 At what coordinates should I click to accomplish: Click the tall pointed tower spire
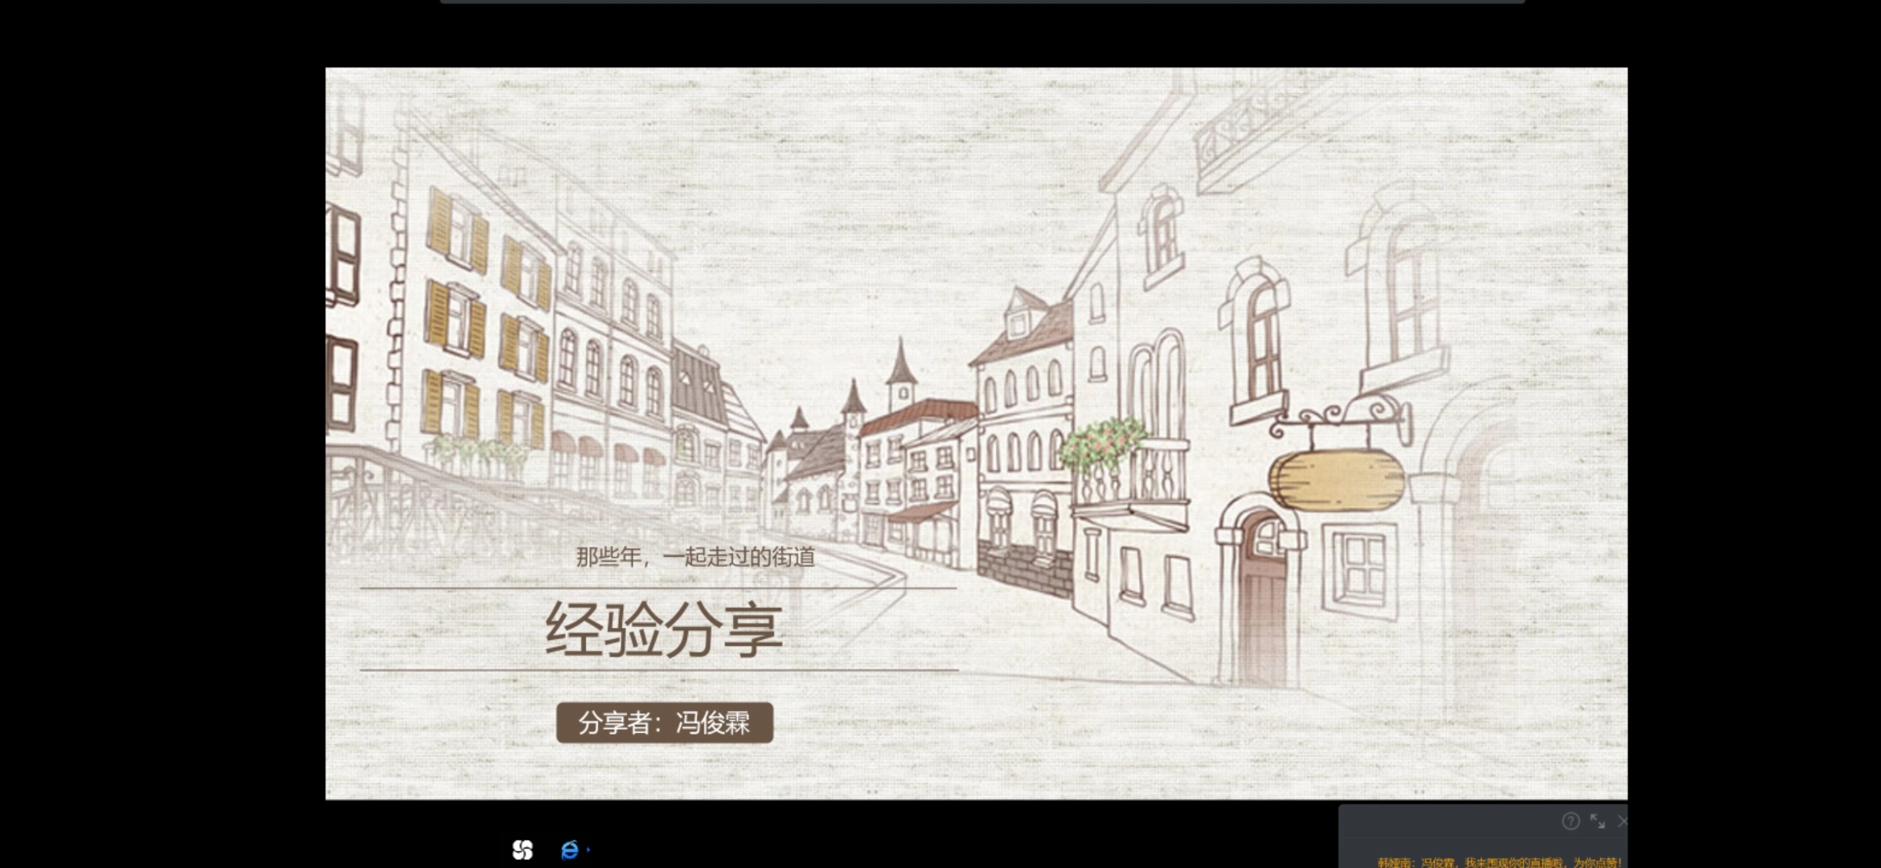click(900, 370)
